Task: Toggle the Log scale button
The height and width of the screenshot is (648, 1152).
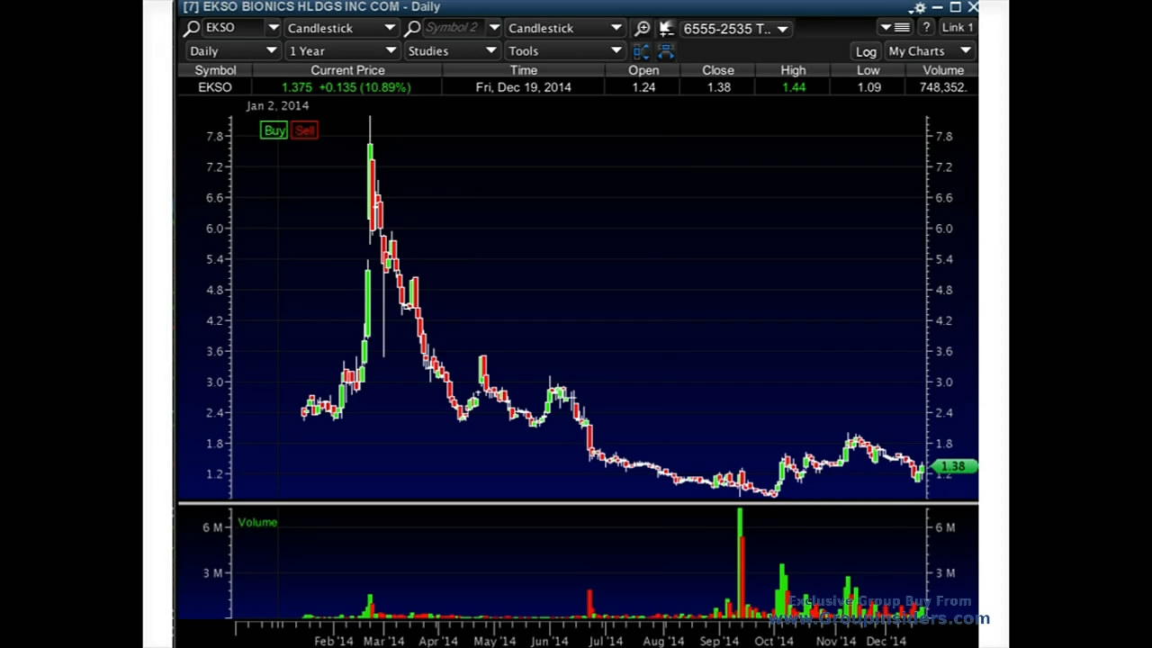Action: [x=866, y=51]
